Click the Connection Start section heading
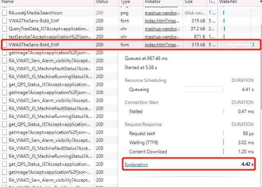The image size is (262, 187). [x=141, y=102]
